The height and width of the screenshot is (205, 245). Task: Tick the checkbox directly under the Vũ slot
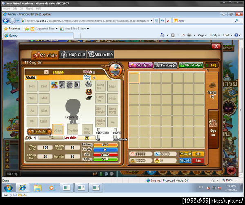115,129
